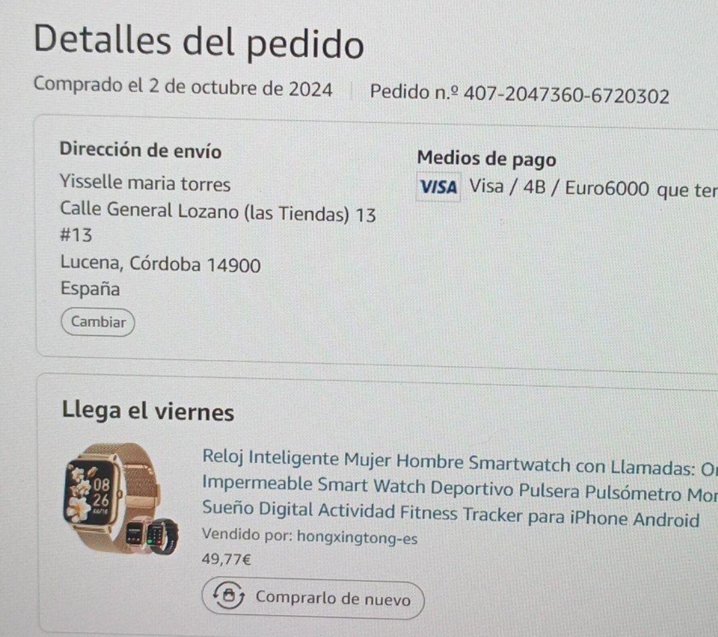Click the Visa card logo icon
The height and width of the screenshot is (637, 718).
pyautogui.click(x=439, y=187)
